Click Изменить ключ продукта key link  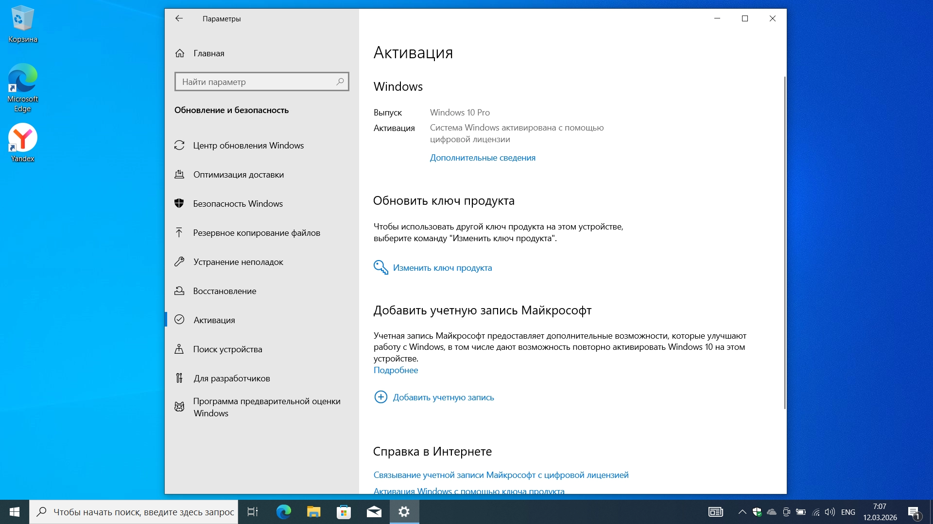[x=442, y=268]
